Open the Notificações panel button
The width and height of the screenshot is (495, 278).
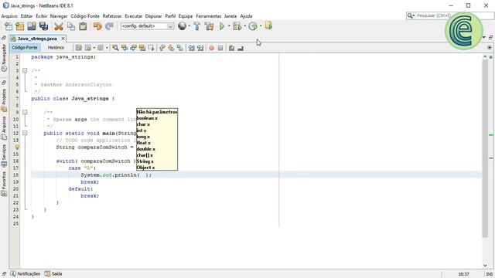[x=26, y=273]
